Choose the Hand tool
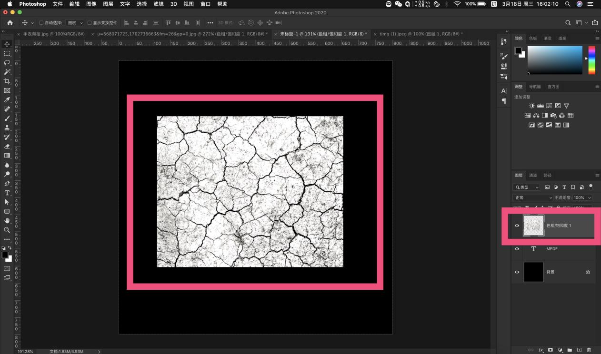601x354 pixels. (x=7, y=221)
